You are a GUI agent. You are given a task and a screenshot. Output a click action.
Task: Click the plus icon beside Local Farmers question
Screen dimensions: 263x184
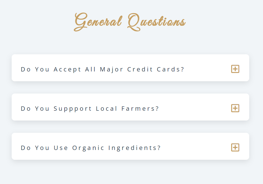235,108
